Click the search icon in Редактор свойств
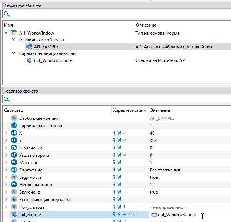This screenshot has height=222, width=231. 6,99
